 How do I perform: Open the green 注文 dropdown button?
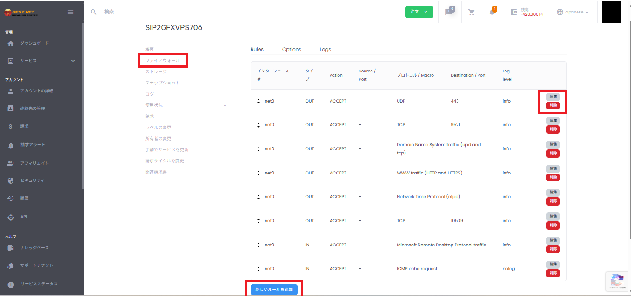[x=419, y=12]
